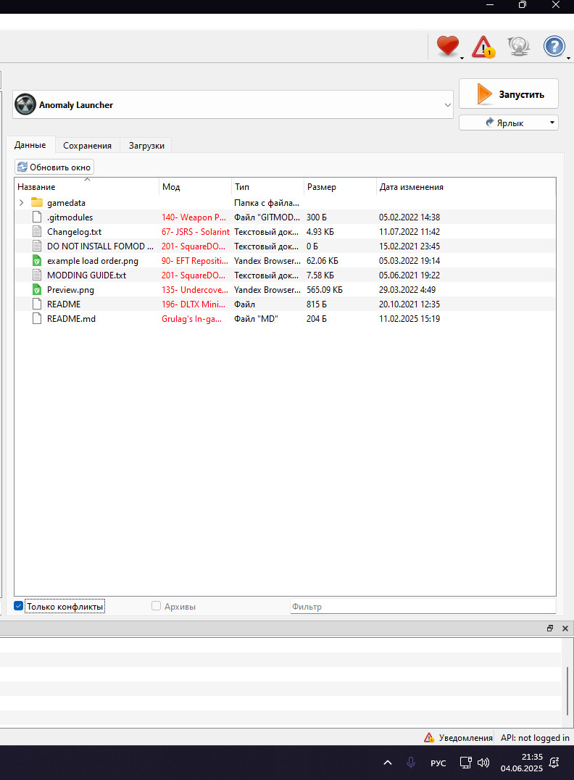This screenshot has width=574, height=780.
Task: Click the Фильтр input field
Action: [x=423, y=607]
